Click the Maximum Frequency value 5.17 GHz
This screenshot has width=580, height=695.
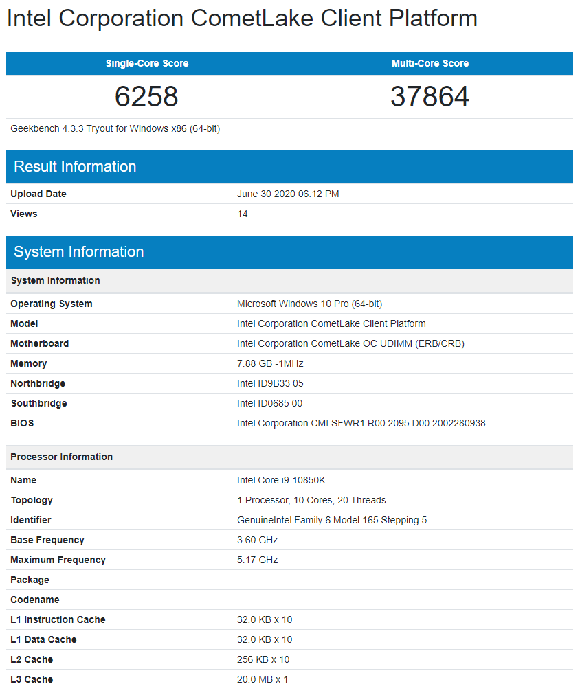click(258, 560)
